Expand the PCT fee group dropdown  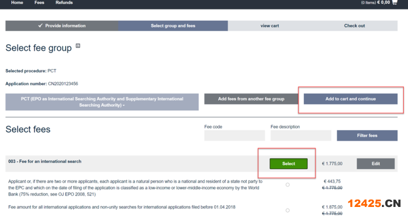[102, 102]
